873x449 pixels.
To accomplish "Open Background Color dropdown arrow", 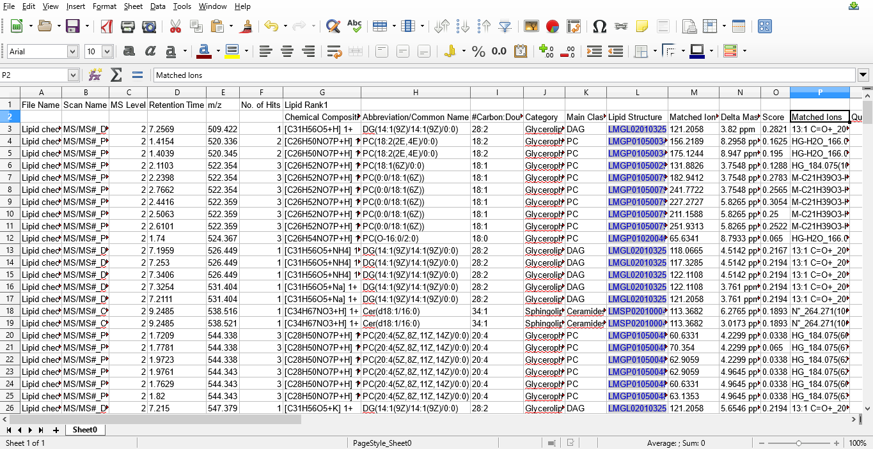I will [246, 52].
